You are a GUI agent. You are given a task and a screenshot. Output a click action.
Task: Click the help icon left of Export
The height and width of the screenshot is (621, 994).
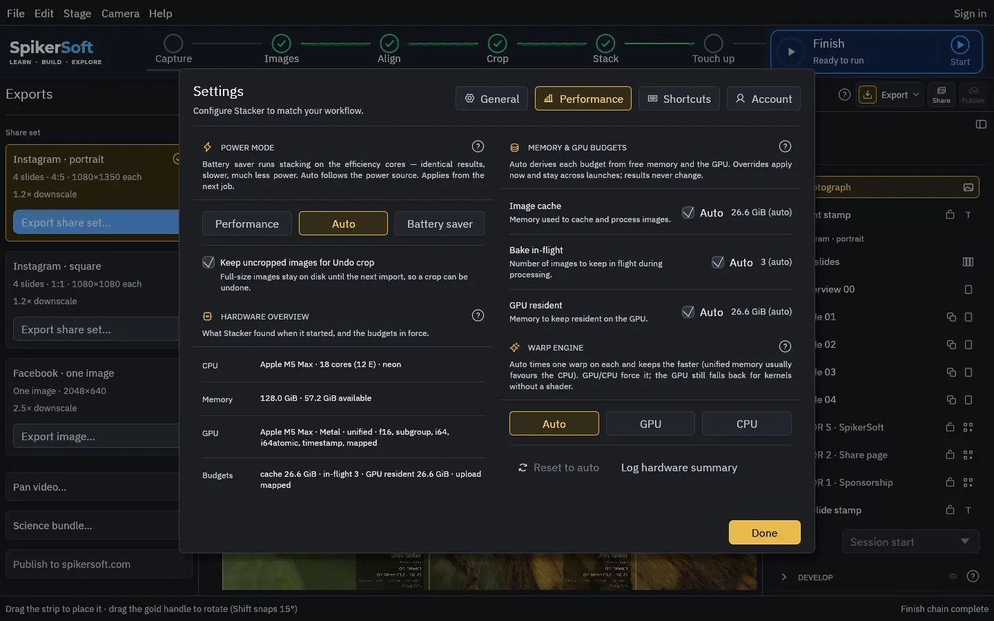[x=844, y=95]
